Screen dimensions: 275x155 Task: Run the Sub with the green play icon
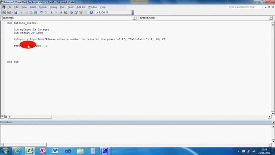pyautogui.click(x=52, y=12)
